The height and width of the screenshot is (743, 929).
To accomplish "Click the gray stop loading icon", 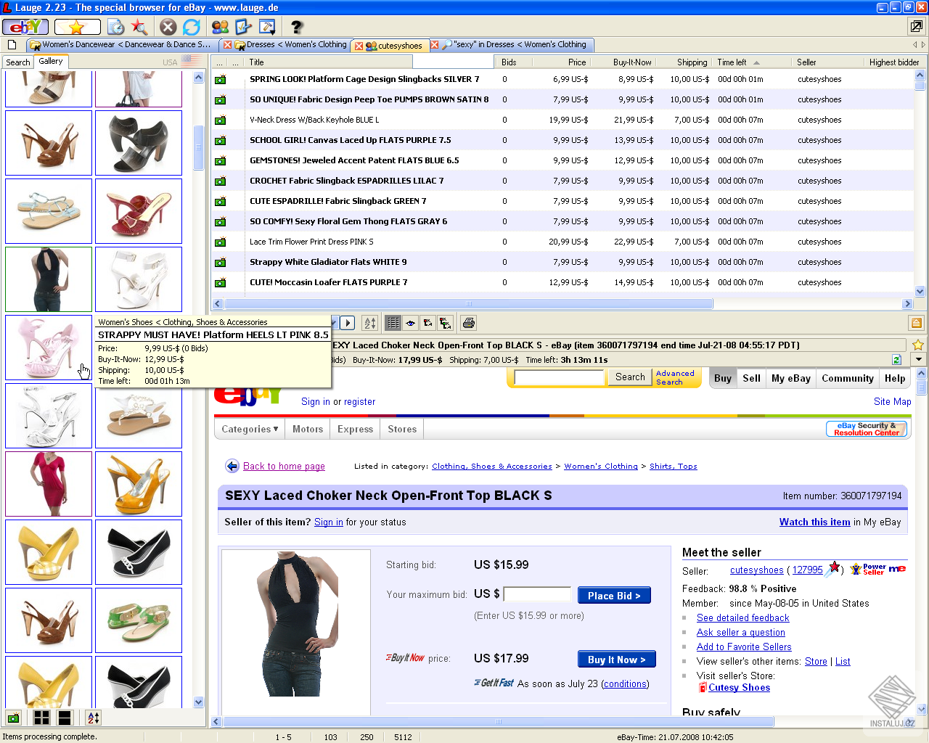I will pos(168,27).
